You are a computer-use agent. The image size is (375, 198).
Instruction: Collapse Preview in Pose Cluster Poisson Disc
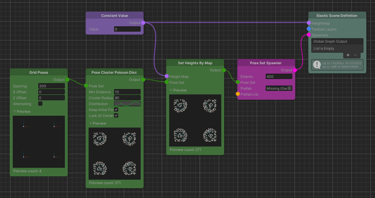coord(90,123)
